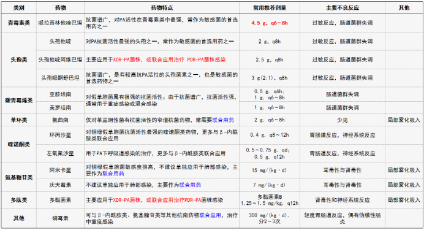This screenshot has height=230, width=424.
Task: Select the 常用推荐剂量 column header
Action: [x=270, y=8]
